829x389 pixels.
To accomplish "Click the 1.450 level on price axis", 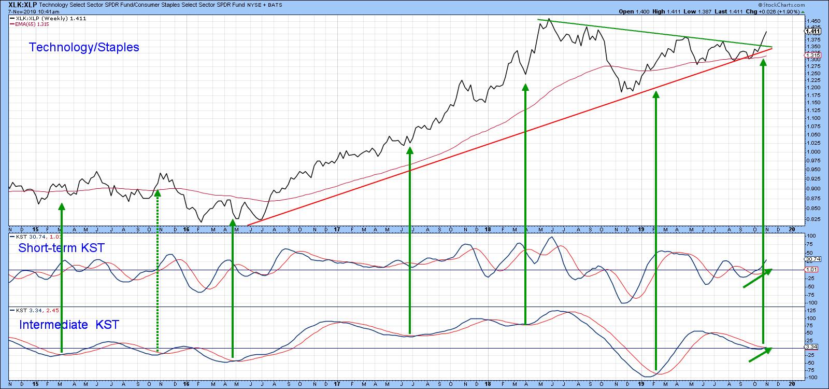I will 812,20.
